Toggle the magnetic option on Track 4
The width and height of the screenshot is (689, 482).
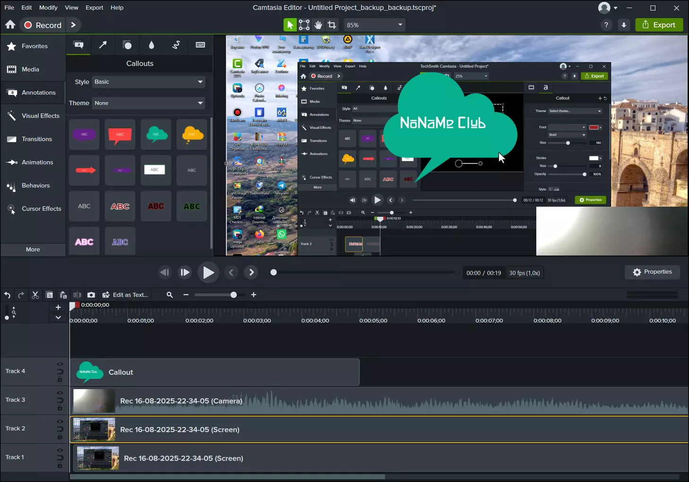click(x=60, y=372)
